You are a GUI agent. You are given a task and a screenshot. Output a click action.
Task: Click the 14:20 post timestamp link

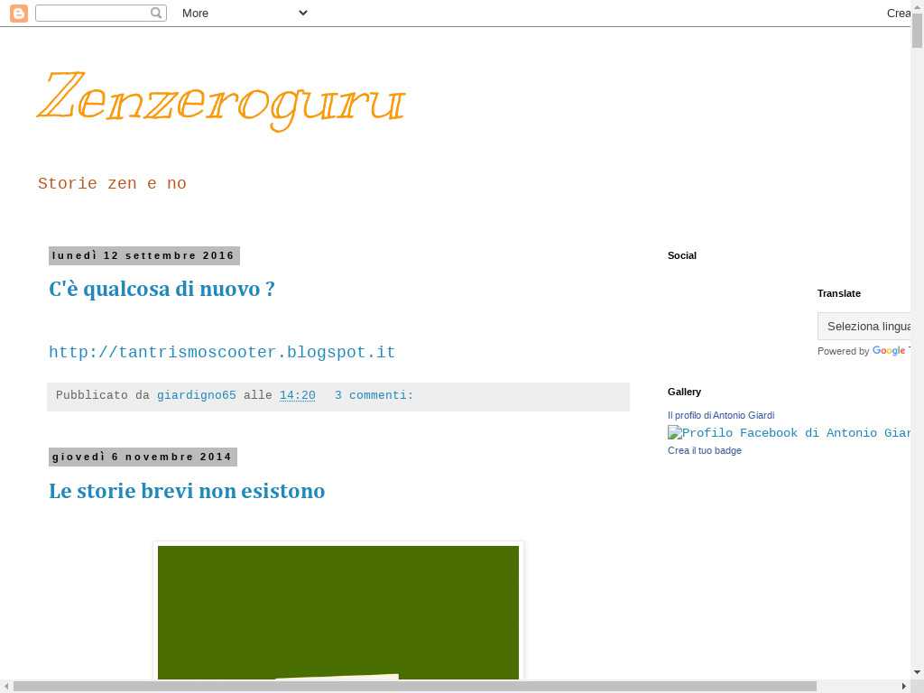[297, 395]
